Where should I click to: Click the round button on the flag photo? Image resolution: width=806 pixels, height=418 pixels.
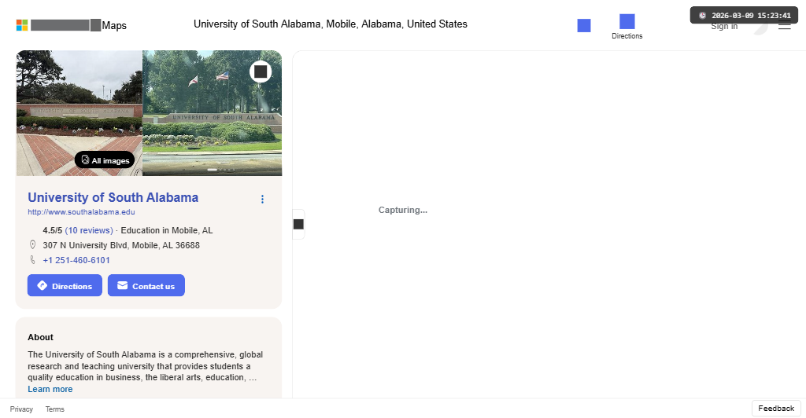pyautogui.click(x=261, y=71)
